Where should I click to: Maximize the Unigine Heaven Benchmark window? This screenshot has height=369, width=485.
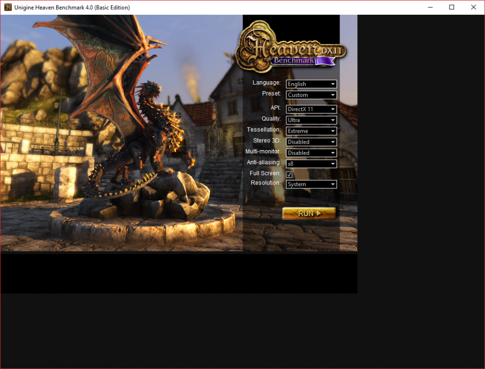[451, 7]
